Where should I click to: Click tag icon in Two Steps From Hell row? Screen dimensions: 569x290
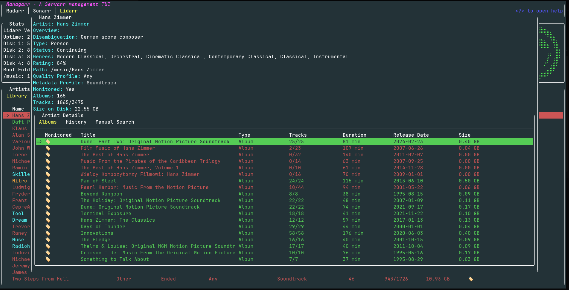click(470, 279)
